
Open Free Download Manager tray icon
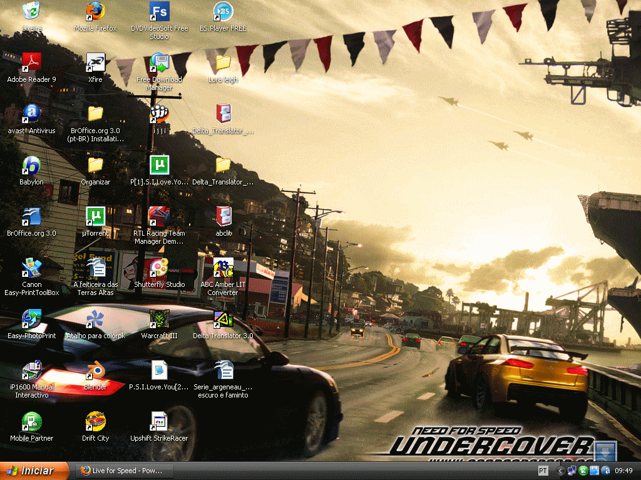595,471
